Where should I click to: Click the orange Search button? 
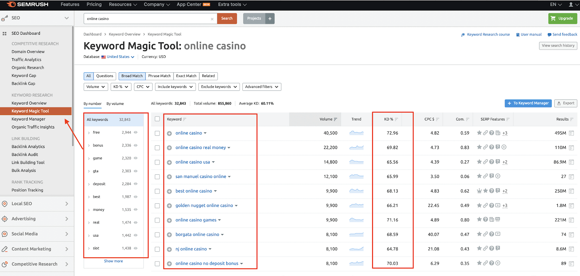click(227, 18)
